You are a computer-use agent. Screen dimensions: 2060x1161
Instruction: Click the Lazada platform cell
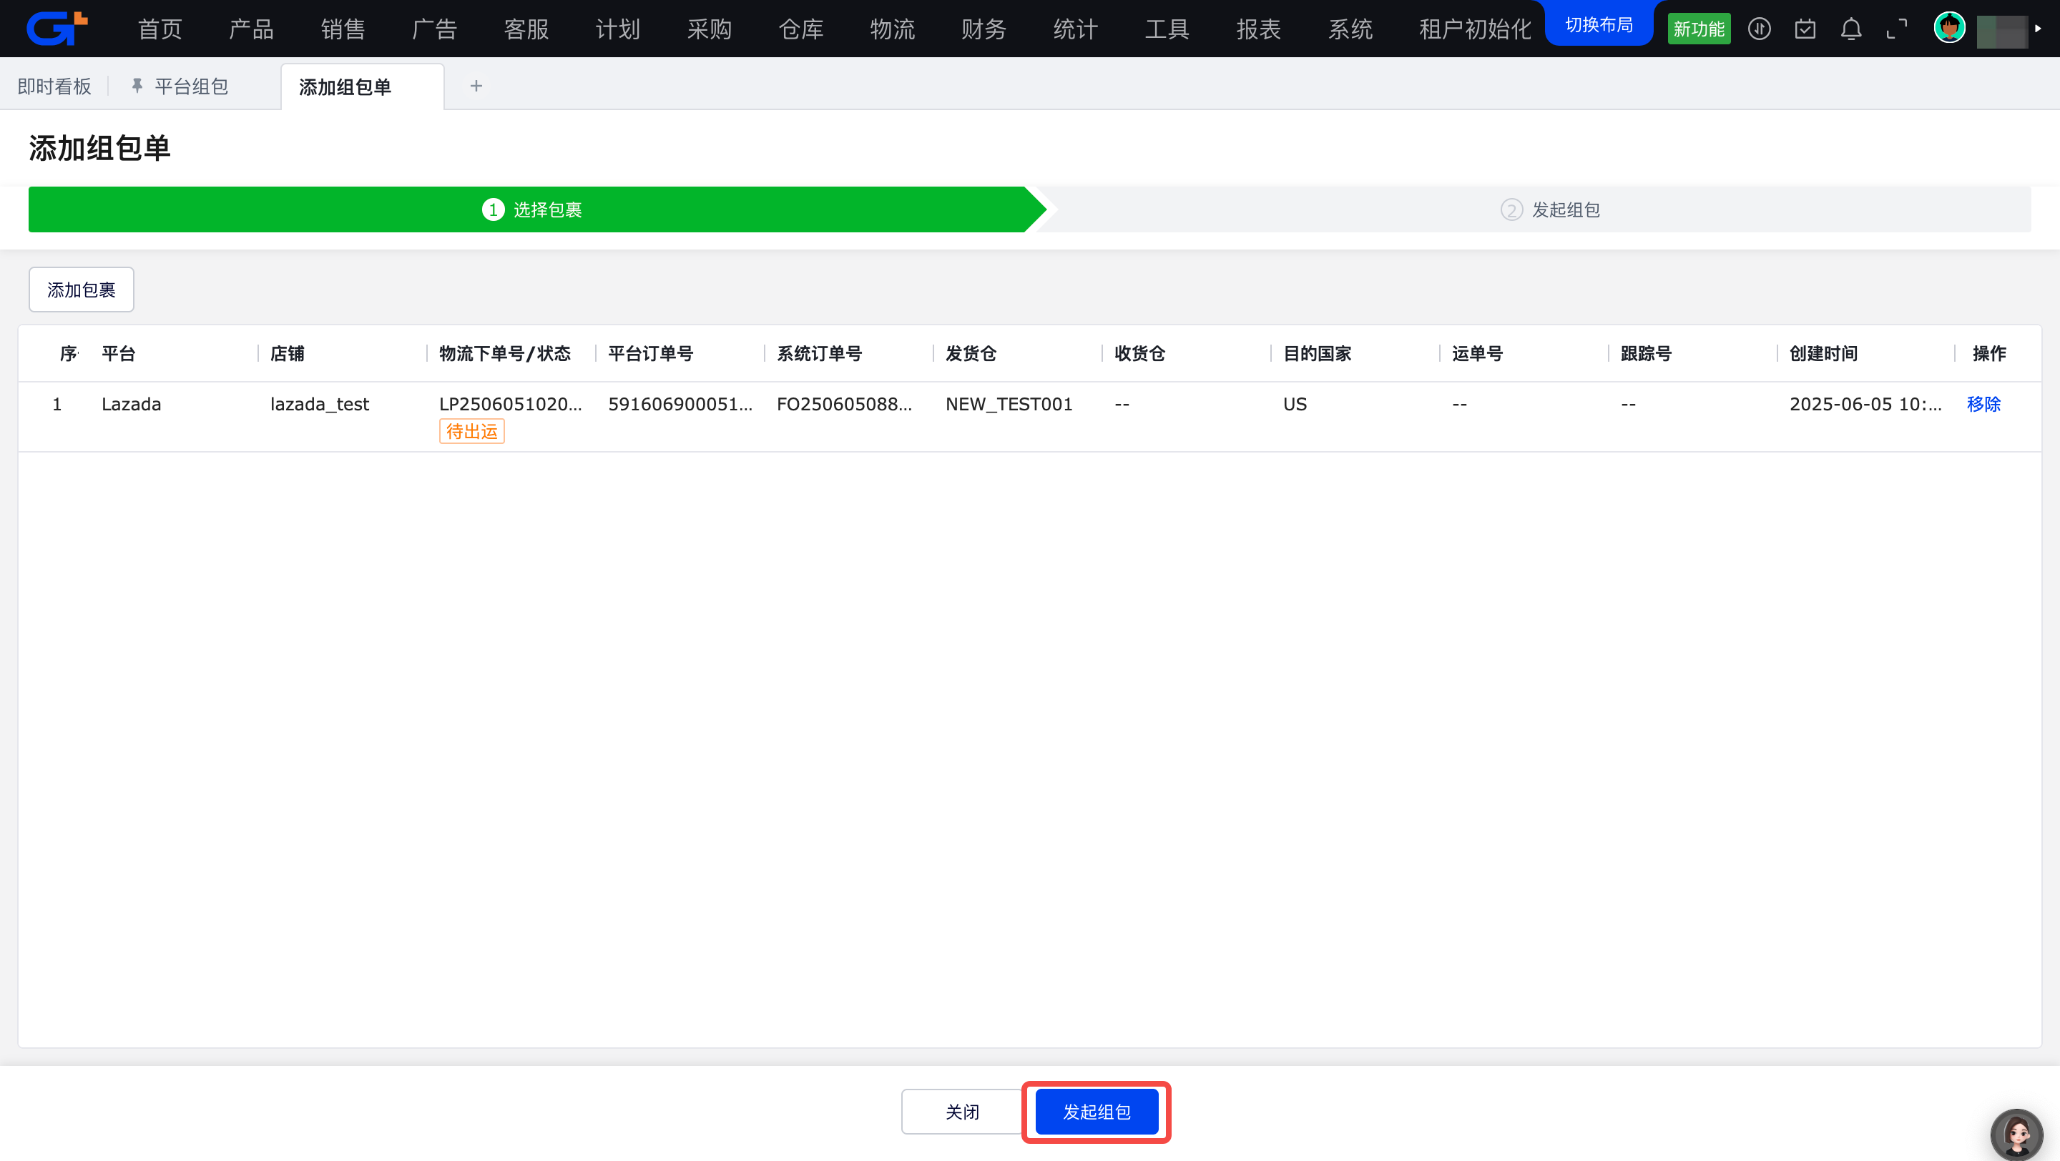131,403
